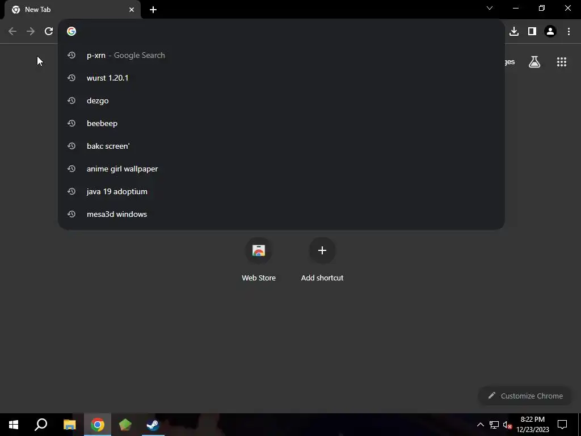Open Steam from the taskbar

coord(153,425)
